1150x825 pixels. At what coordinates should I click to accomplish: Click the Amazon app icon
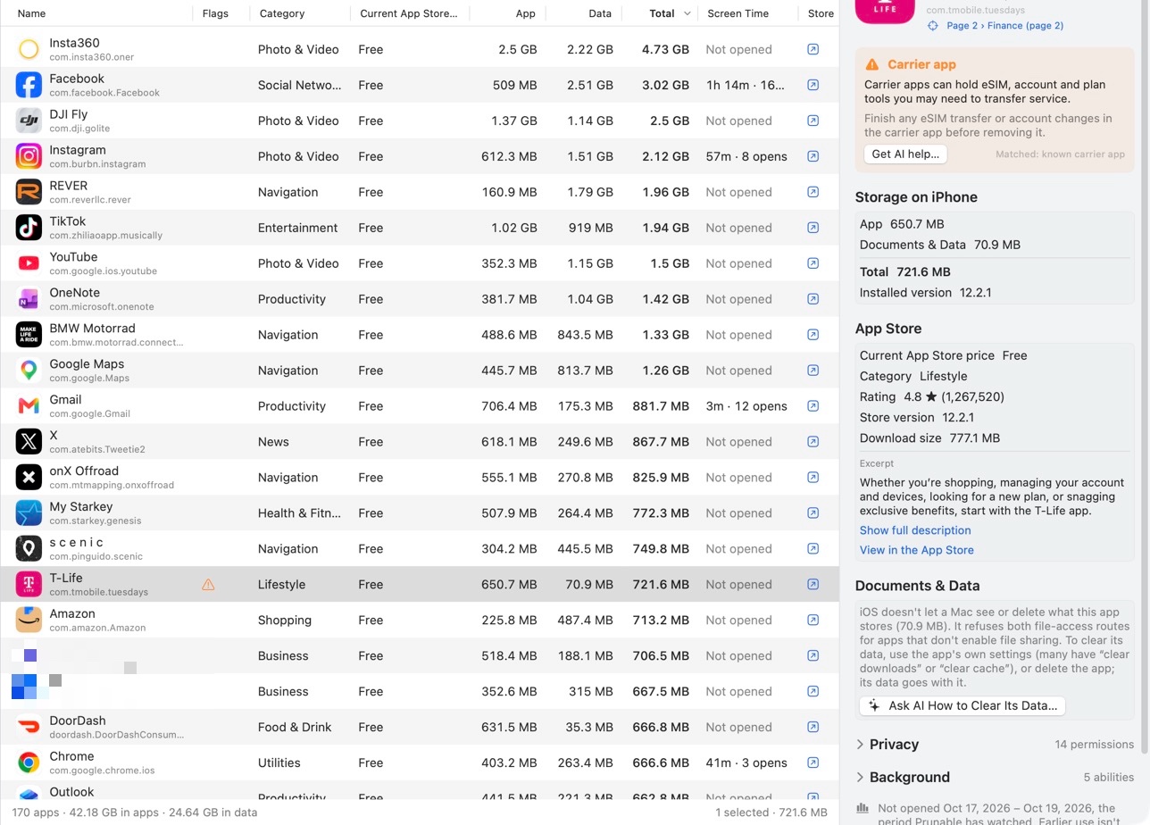(29, 621)
